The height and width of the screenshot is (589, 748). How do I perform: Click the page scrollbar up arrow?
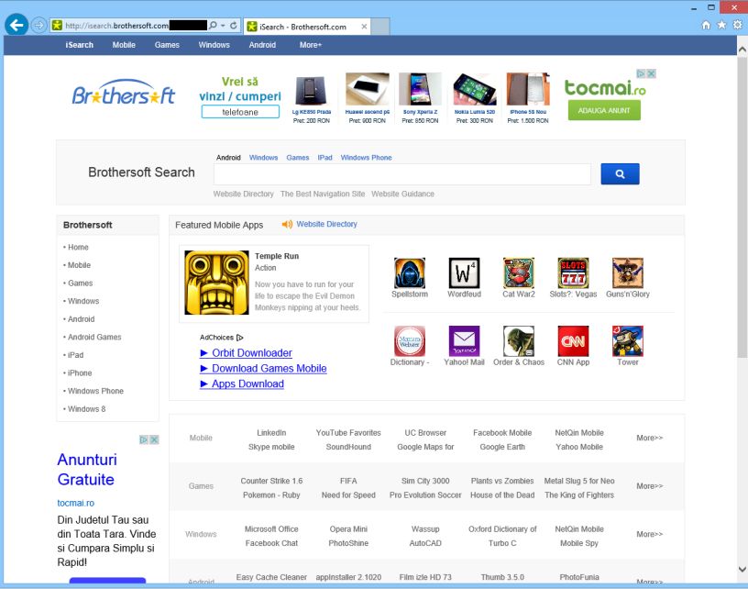coord(742,50)
